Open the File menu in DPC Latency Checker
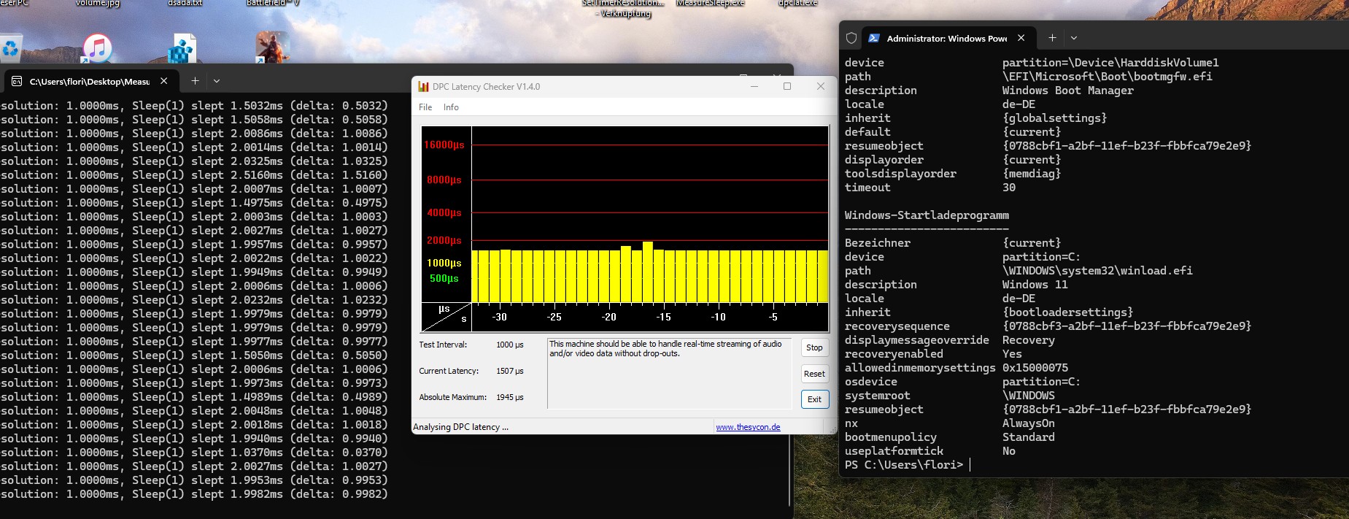 point(425,107)
